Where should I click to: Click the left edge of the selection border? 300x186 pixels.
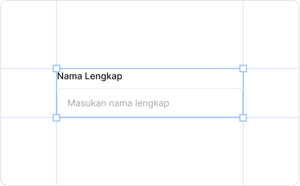pyautogui.click(x=57, y=93)
